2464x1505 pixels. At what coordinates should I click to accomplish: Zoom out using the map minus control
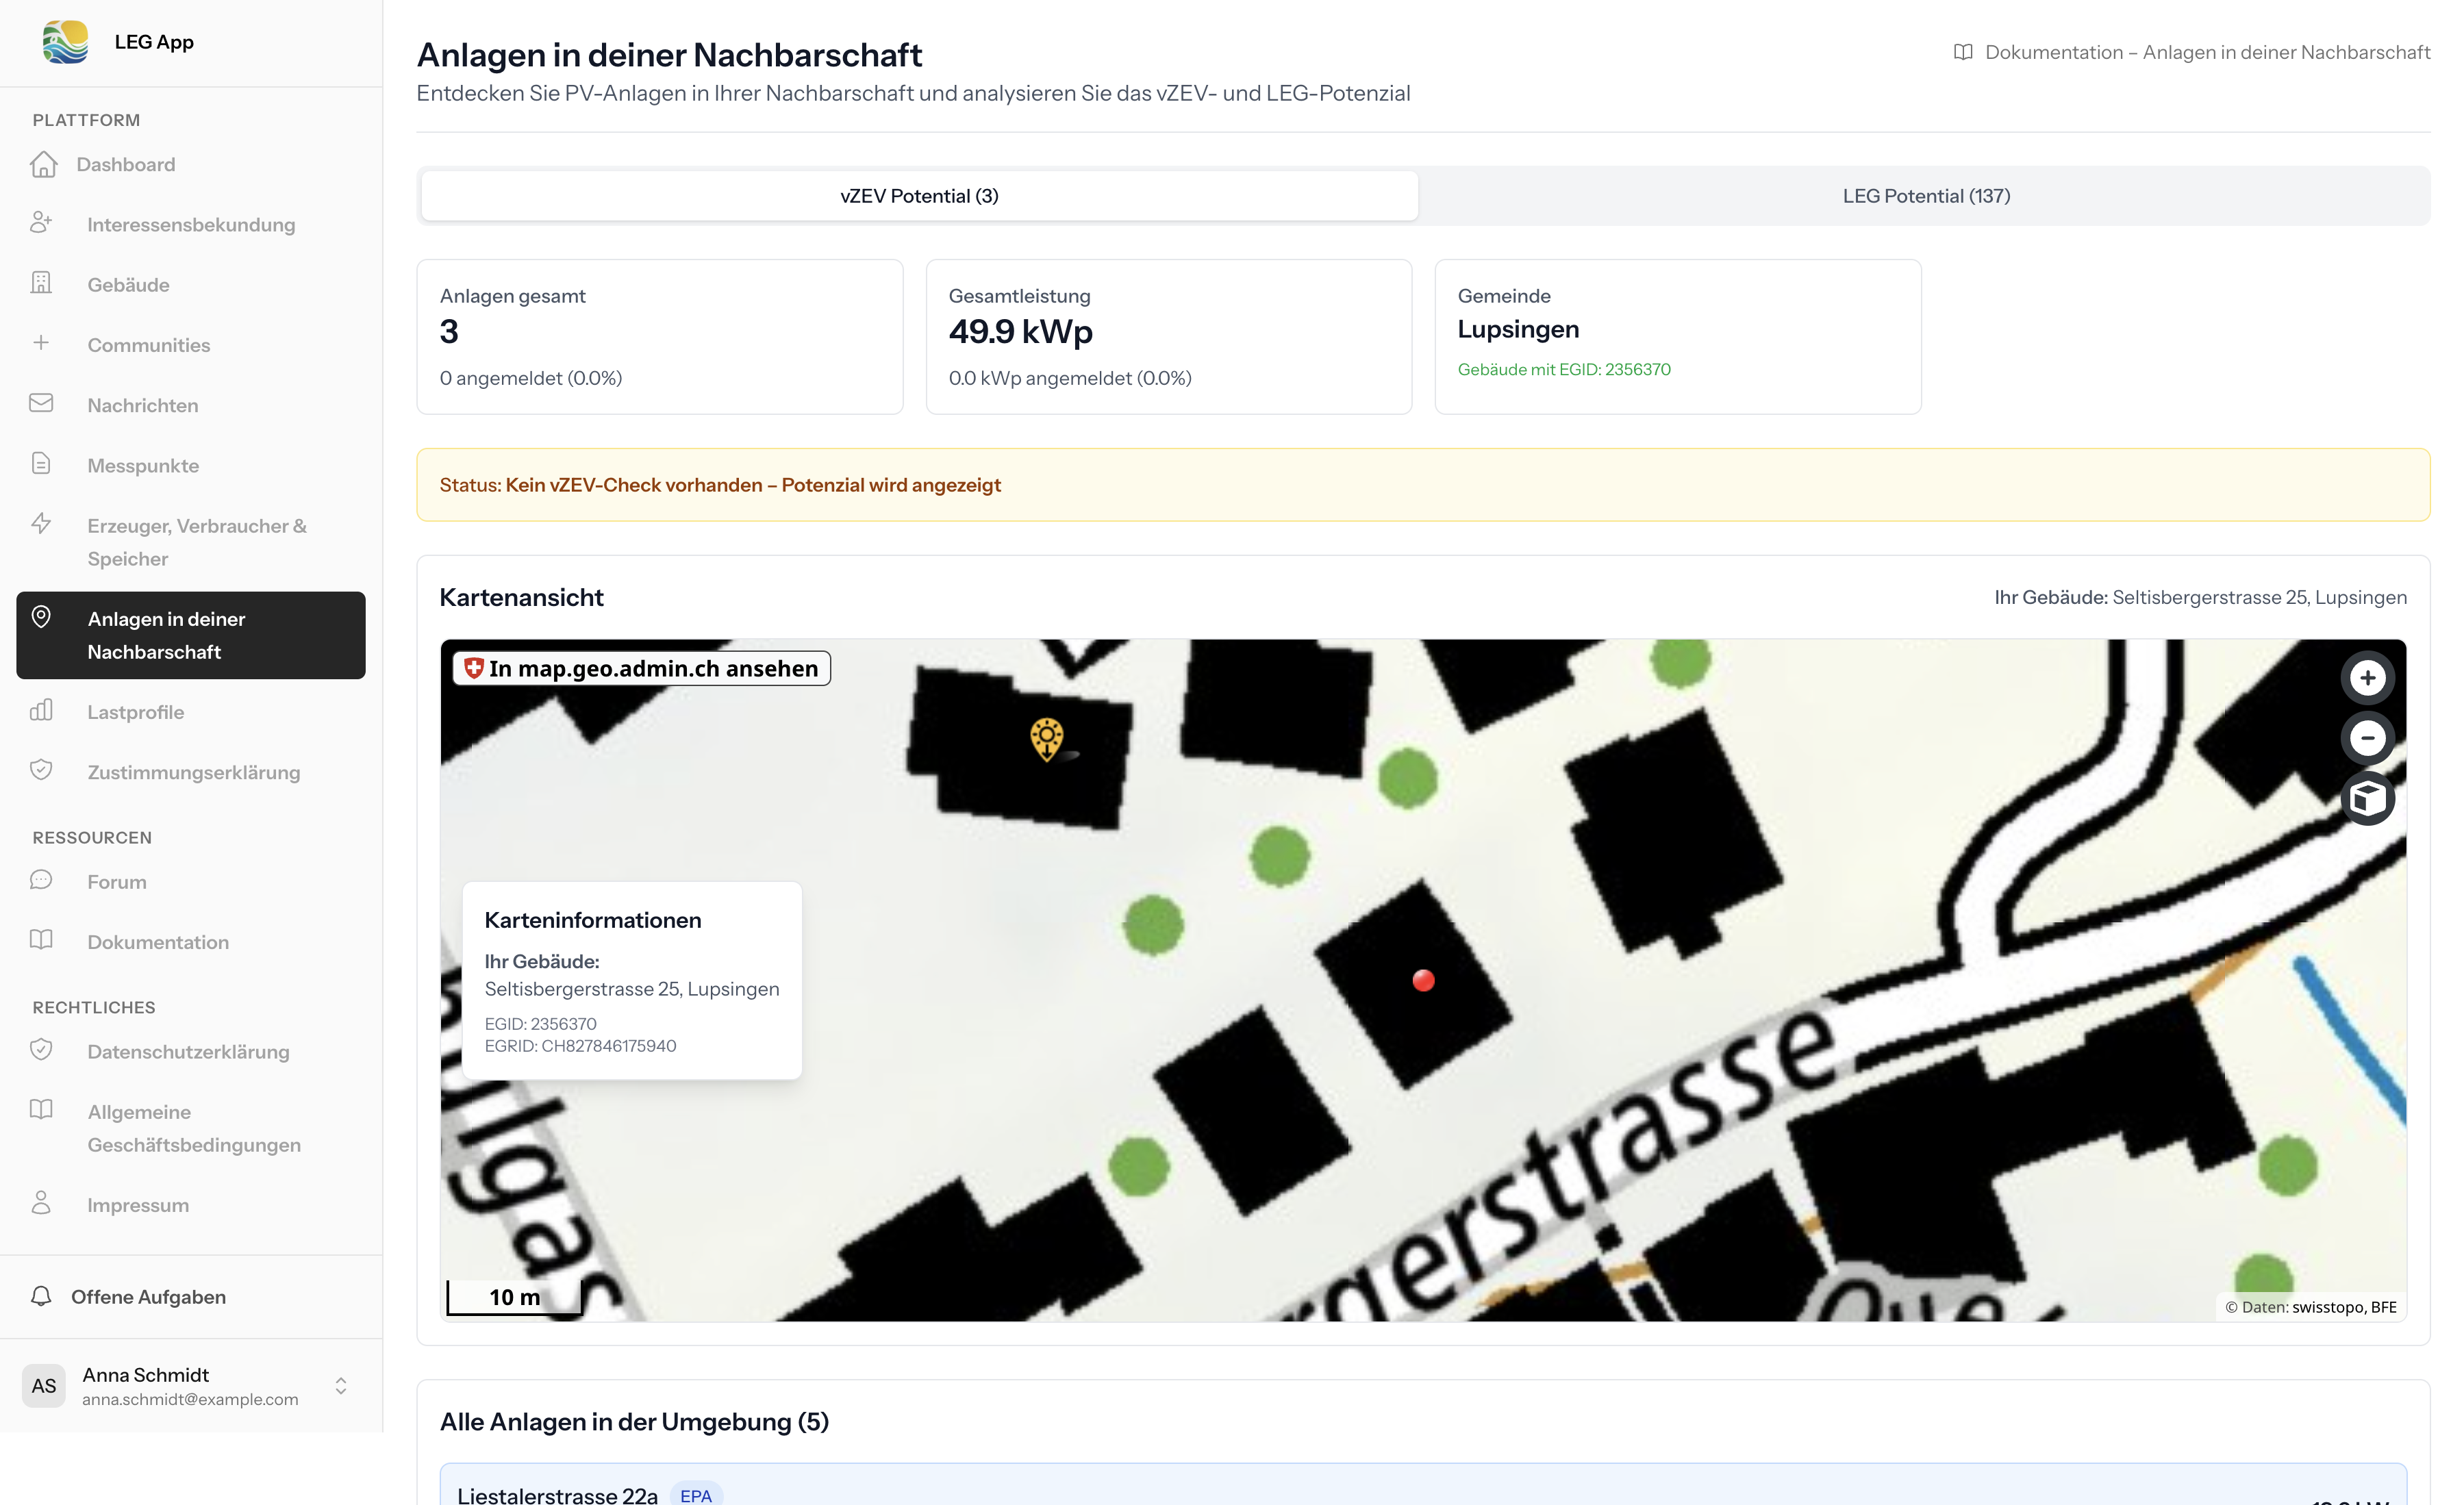2369,737
